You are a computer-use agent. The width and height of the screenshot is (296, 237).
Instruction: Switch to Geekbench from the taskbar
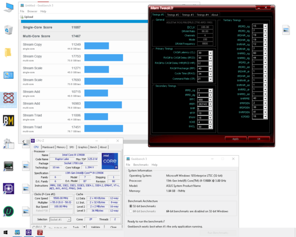tap(18, 232)
